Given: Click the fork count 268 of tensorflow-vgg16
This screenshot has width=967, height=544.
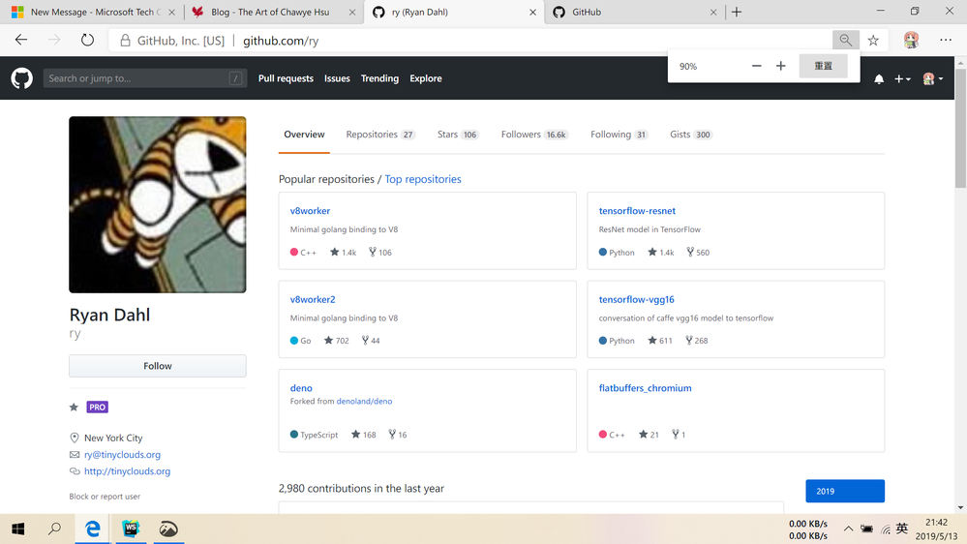Looking at the screenshot, I should (697, 341).
